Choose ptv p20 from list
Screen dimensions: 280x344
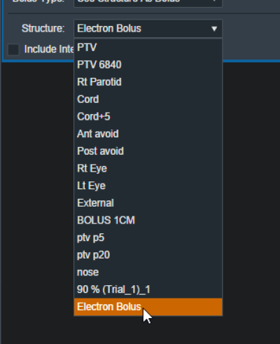148,255
